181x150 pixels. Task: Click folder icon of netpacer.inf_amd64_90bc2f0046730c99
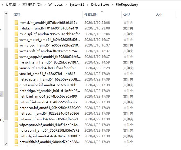pos(16,108)
